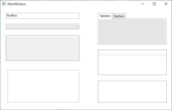Click inside the TextBox input field
Screen dimensions: 172x110
click(42, 16)
